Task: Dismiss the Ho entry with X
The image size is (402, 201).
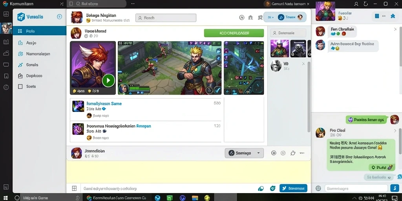Action: 303,64
